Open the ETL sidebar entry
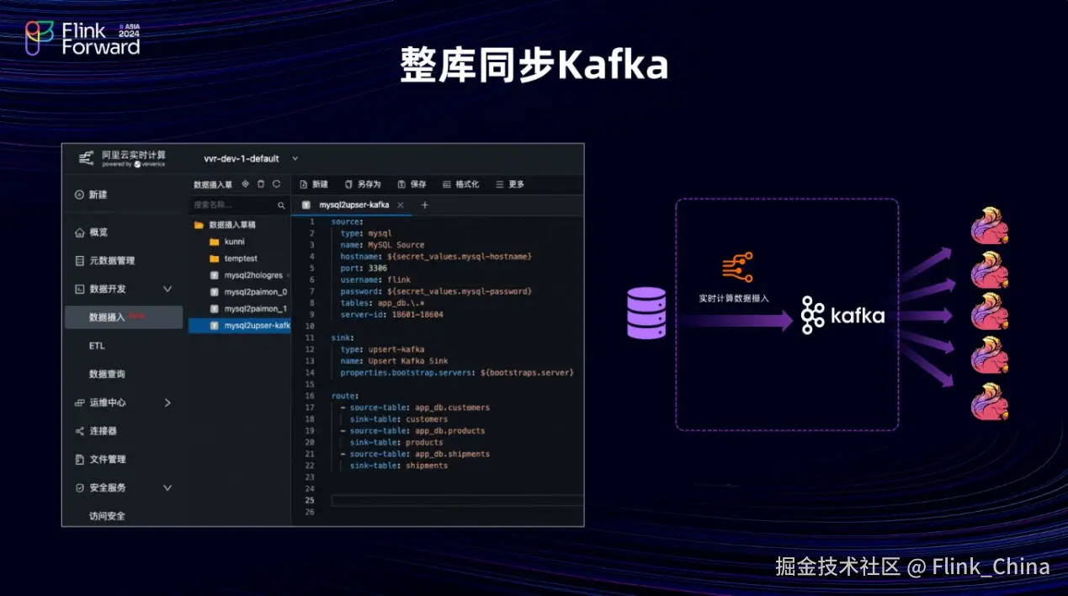This screenshot has width=1068, height=596. coord(97,346)
